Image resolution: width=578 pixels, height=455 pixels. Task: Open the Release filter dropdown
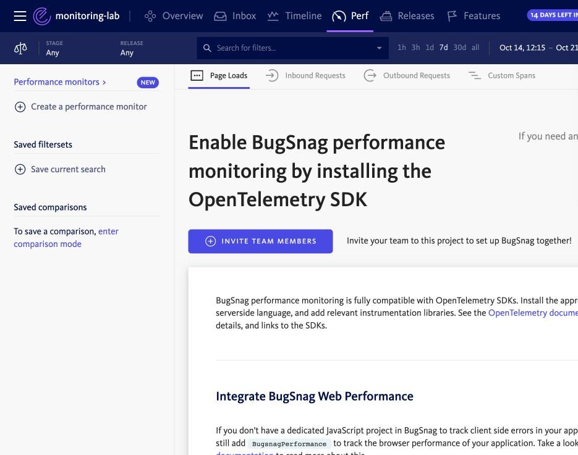132,48
